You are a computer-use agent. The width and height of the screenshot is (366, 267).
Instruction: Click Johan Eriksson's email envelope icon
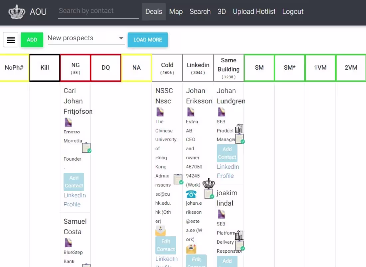[191, 249]
